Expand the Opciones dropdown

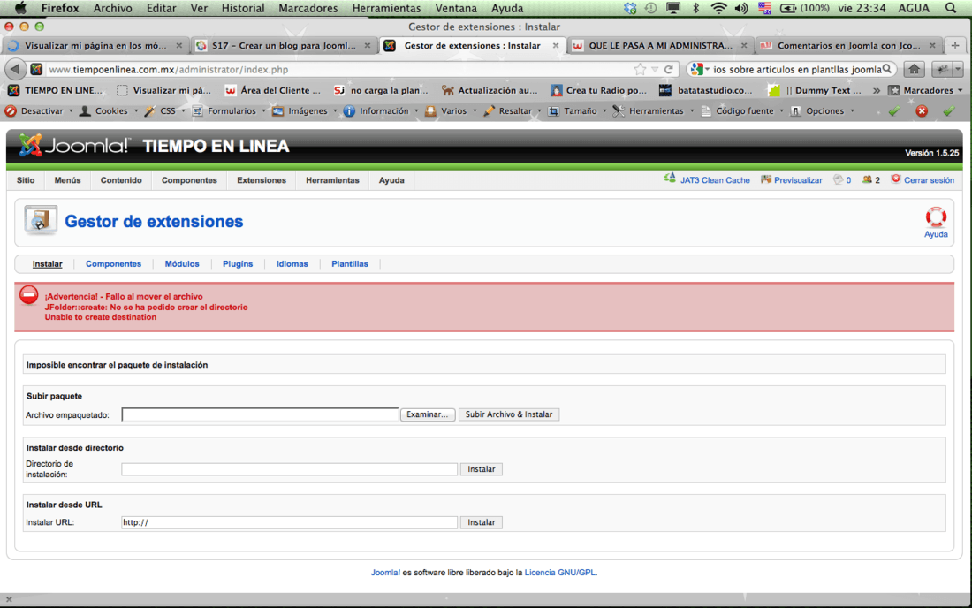[x=852, y=111]
